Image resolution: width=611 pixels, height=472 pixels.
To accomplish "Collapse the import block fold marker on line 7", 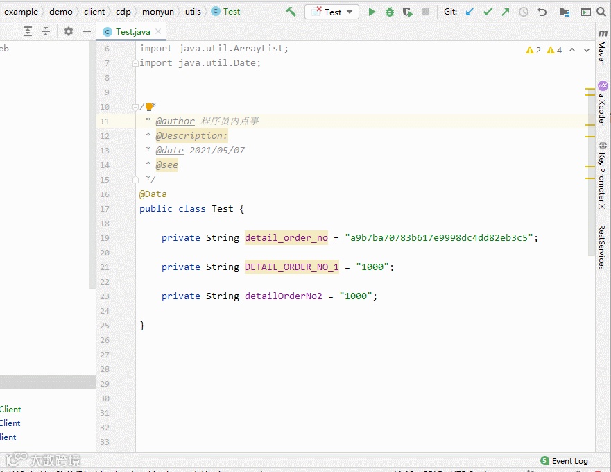I will [x=136, y=63].
